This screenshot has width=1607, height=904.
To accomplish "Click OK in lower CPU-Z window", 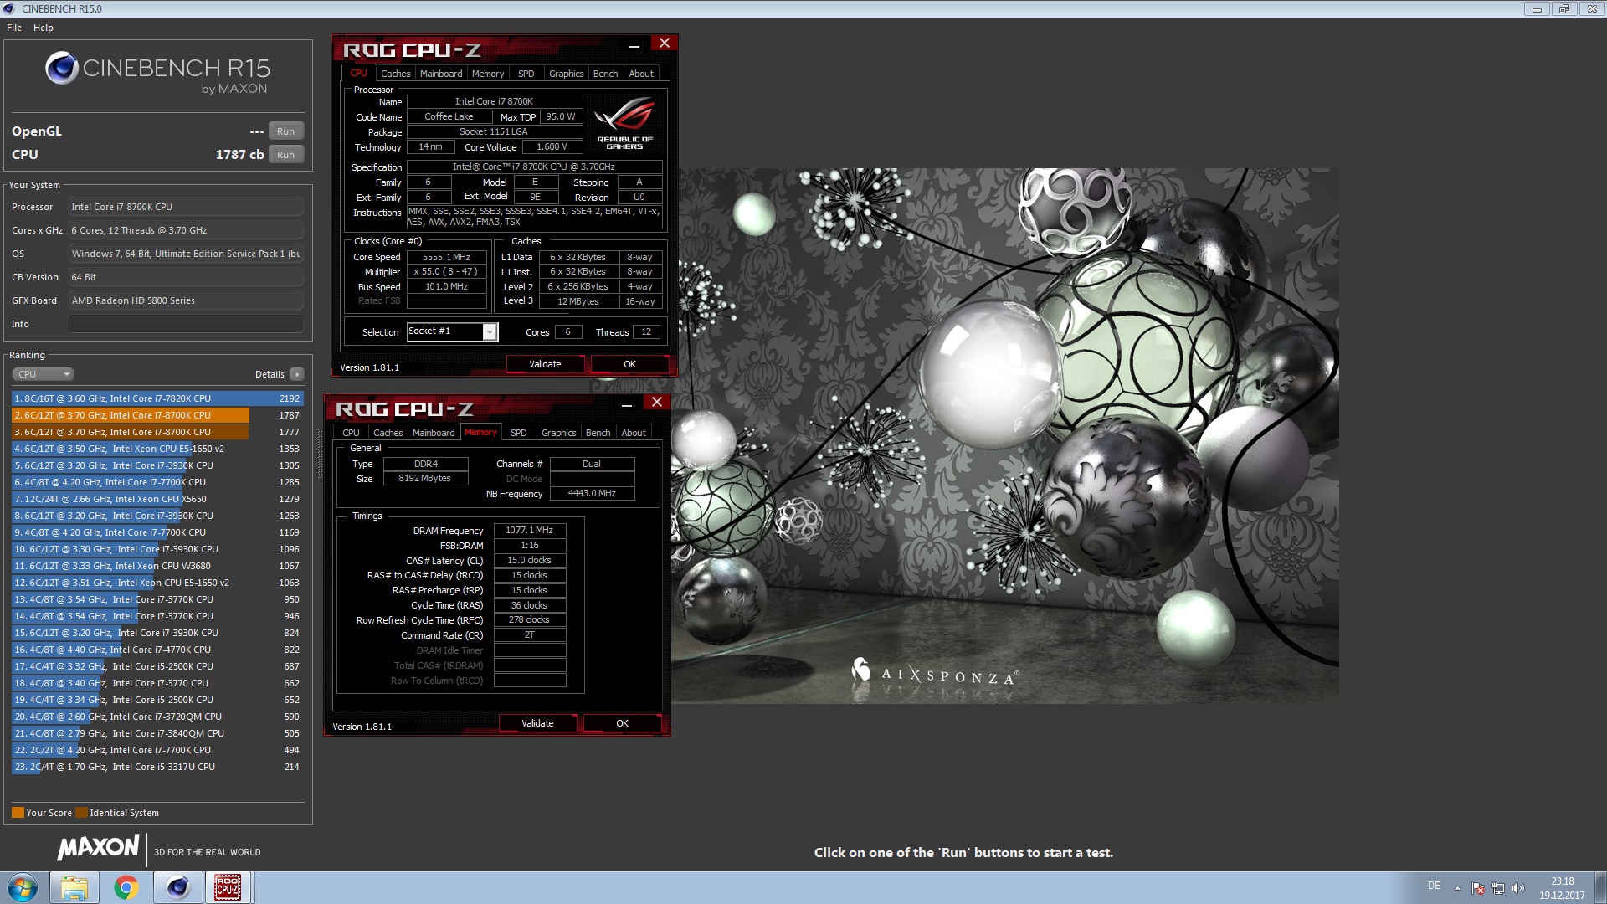I will (622, 723).
